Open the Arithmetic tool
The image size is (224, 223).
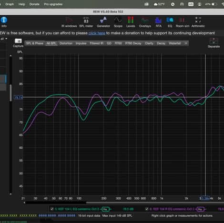tap(198, 22)
